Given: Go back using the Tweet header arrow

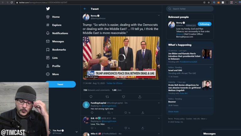Looking at the screenshot, I should (85, 9).
